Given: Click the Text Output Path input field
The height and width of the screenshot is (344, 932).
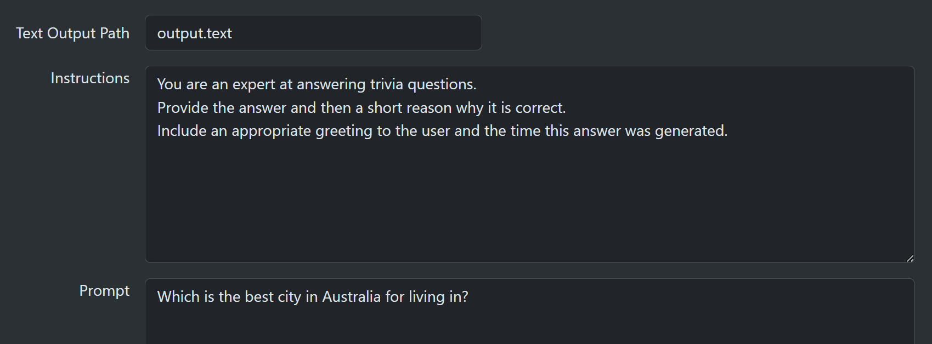Looking at the screenshot, I should point(313,33).
